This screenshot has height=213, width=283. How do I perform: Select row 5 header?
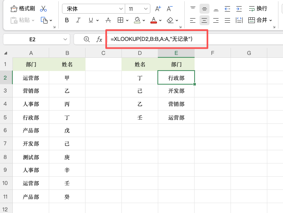pyautogui.click(x=6, y=117)
